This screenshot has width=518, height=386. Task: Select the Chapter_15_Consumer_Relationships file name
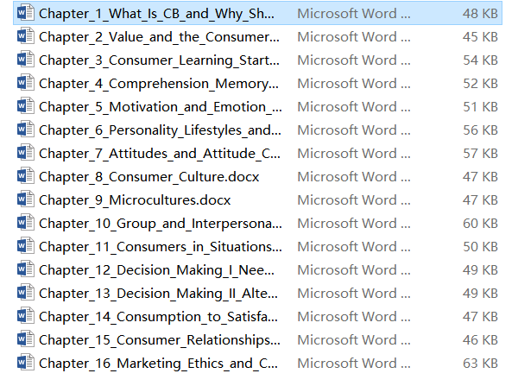[x=160, y=340]
